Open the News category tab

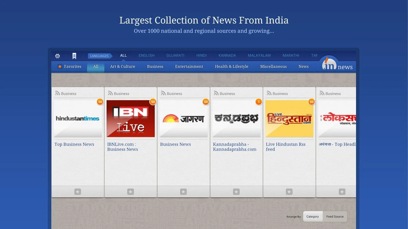303,66
